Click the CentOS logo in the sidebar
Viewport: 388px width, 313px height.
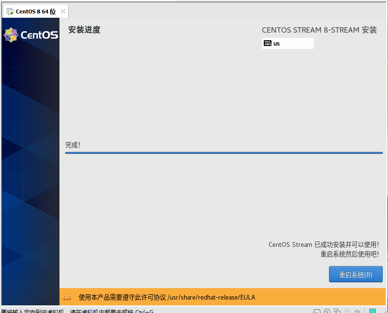31,35
